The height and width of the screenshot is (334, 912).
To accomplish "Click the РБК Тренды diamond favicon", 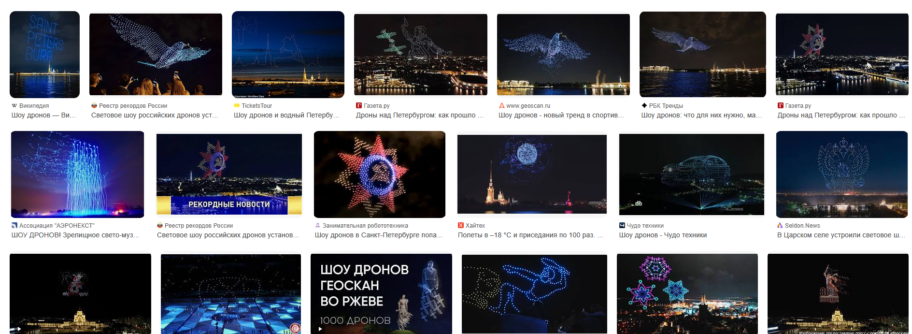I will (644, 106).
